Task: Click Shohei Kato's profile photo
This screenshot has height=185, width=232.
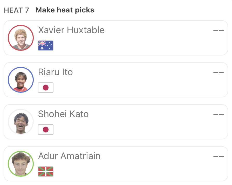Action: click(21, 122)
